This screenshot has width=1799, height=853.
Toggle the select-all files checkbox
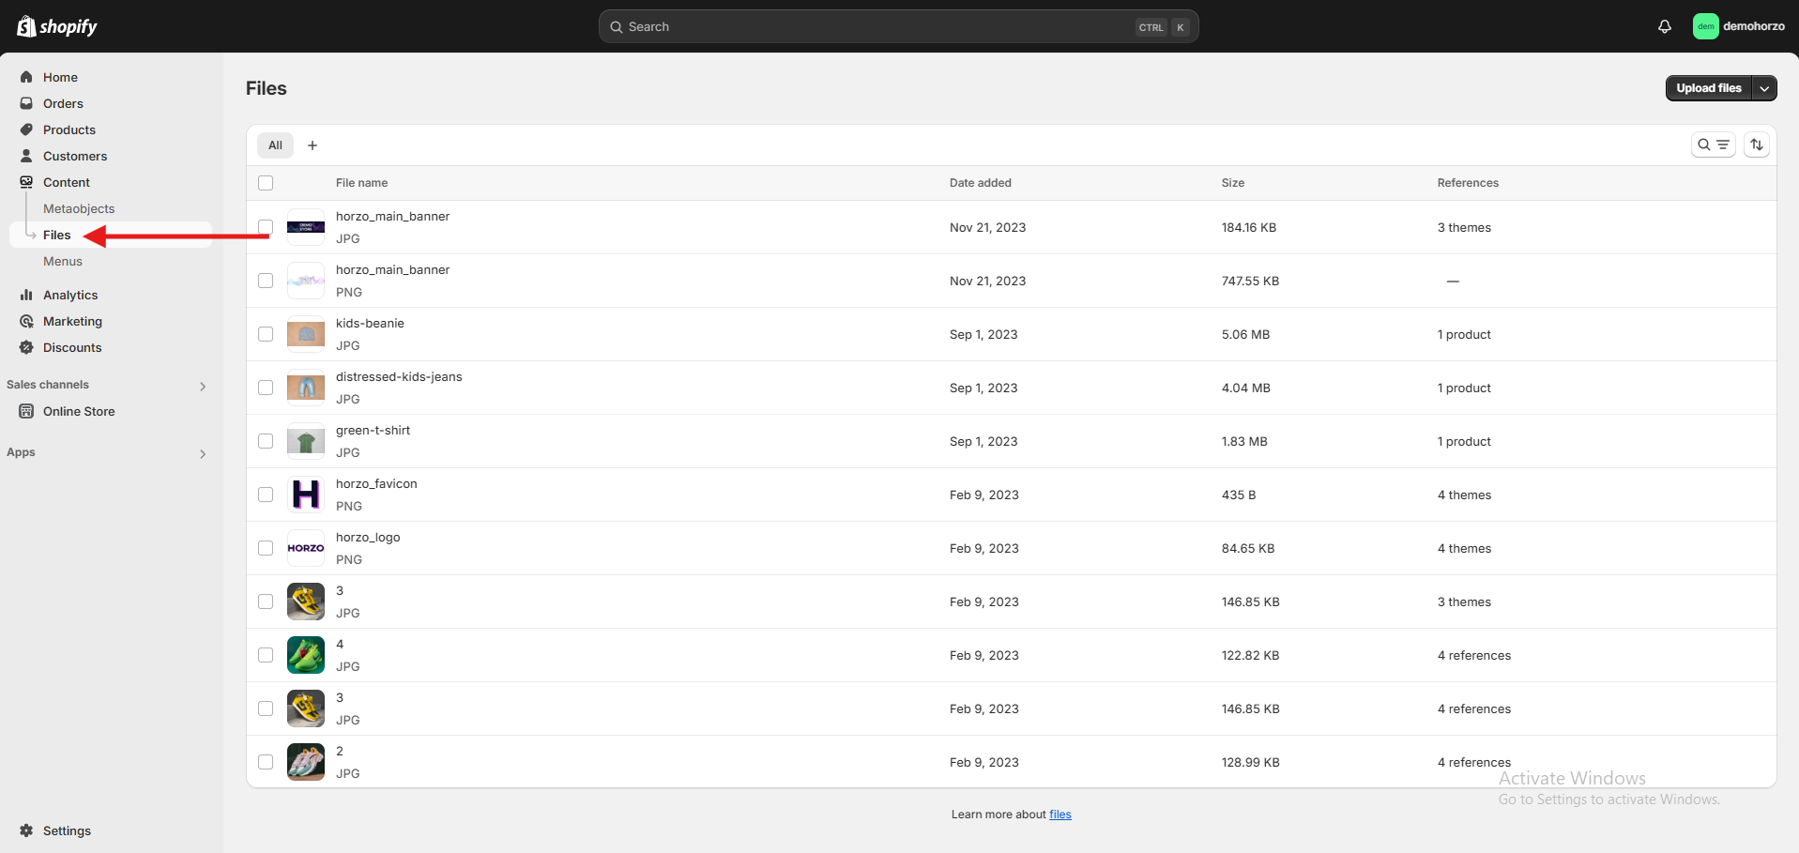(266, 183)
